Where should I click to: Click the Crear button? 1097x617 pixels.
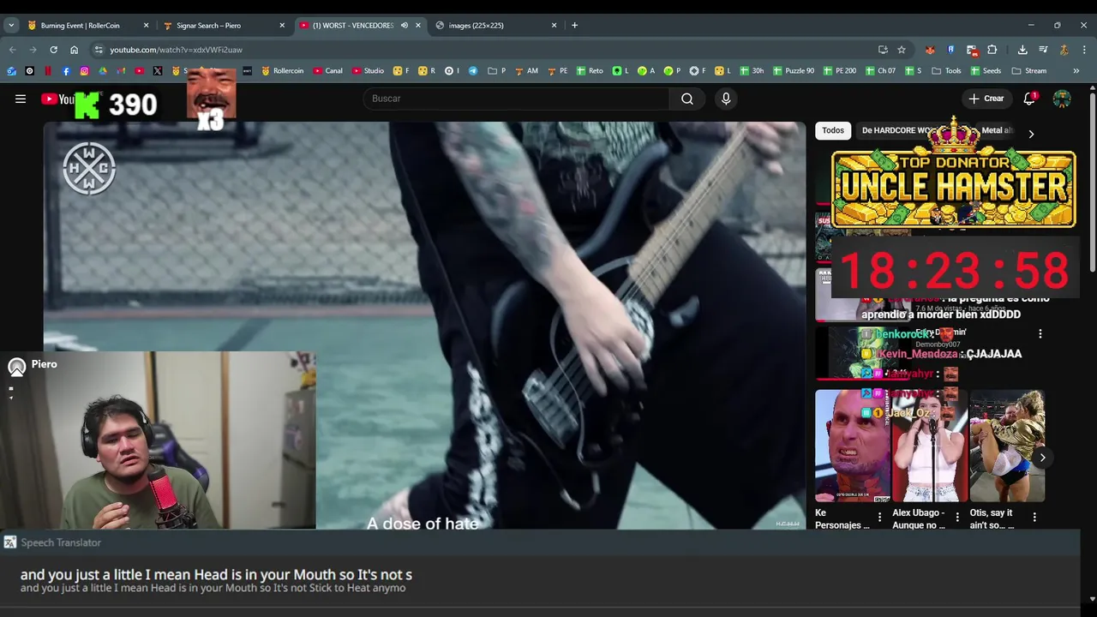(986, 99)
